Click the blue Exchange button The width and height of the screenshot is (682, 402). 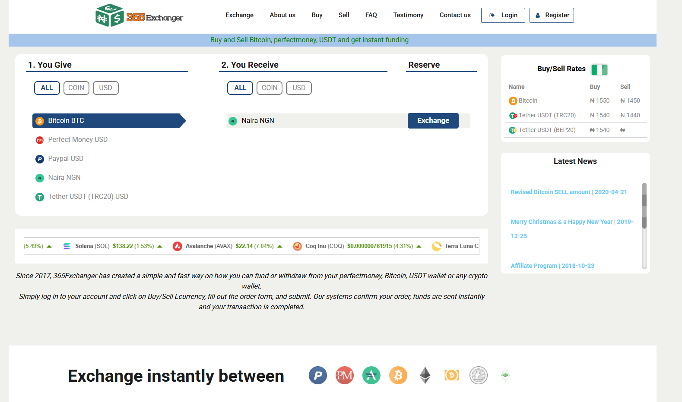click(433, 121)
